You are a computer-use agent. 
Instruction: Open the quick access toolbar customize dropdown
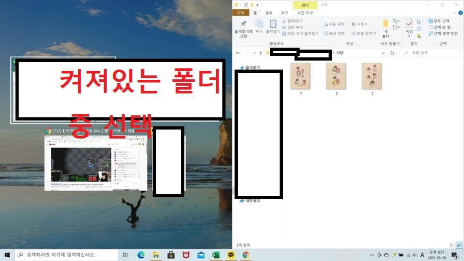(257, 5)
